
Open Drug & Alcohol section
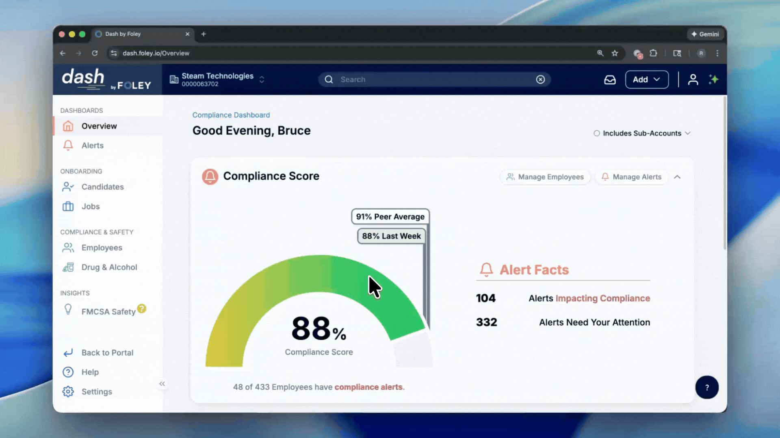pyautogui.click(x=109, y=267)
